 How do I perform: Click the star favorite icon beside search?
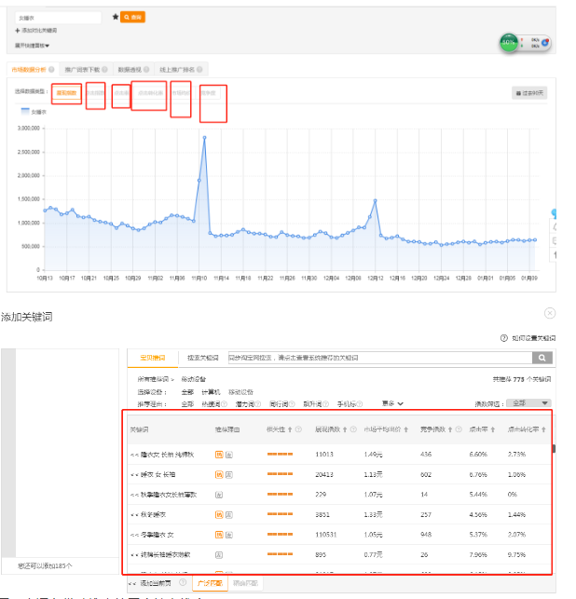tap(115, 17)
